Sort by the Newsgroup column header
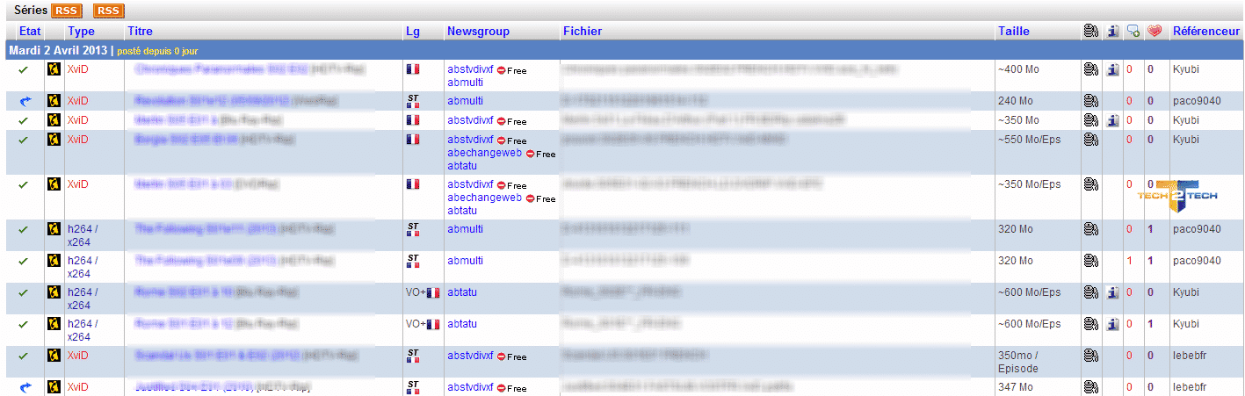 tap(478, 32)
